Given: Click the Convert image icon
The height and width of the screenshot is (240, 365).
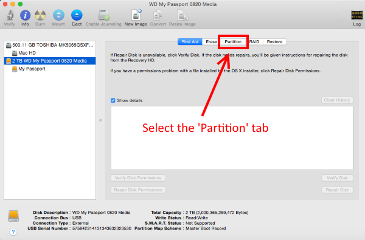Looking at the screenshot, I should (158, 15).
